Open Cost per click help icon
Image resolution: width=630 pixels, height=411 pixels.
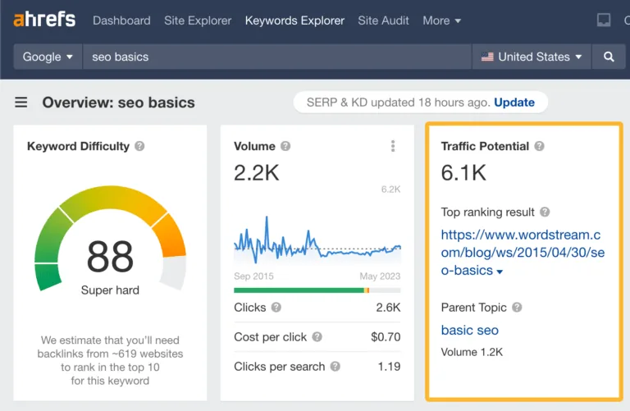(x=317, y=337)
